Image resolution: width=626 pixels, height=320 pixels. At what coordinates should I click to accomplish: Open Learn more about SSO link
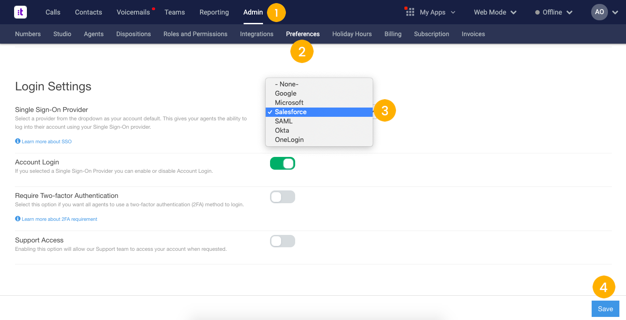coord(47,141)
